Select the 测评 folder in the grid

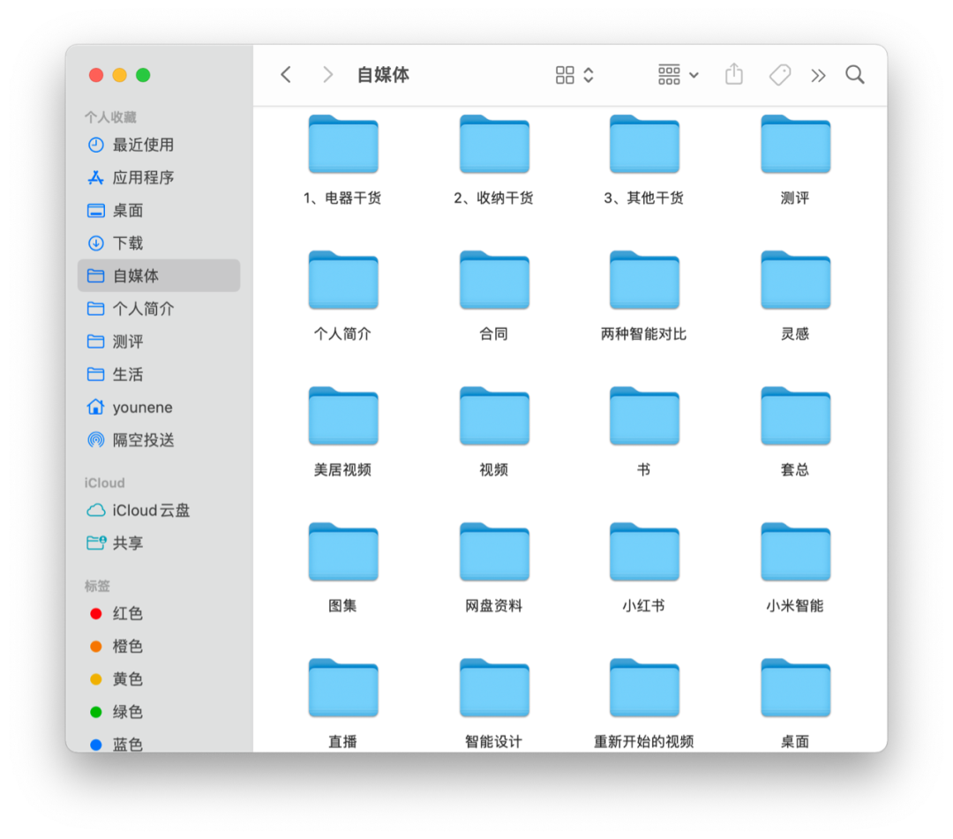[796, 144]
